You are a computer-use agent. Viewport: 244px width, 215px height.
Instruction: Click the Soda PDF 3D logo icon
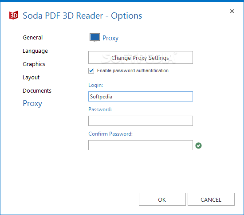[14, 15]
